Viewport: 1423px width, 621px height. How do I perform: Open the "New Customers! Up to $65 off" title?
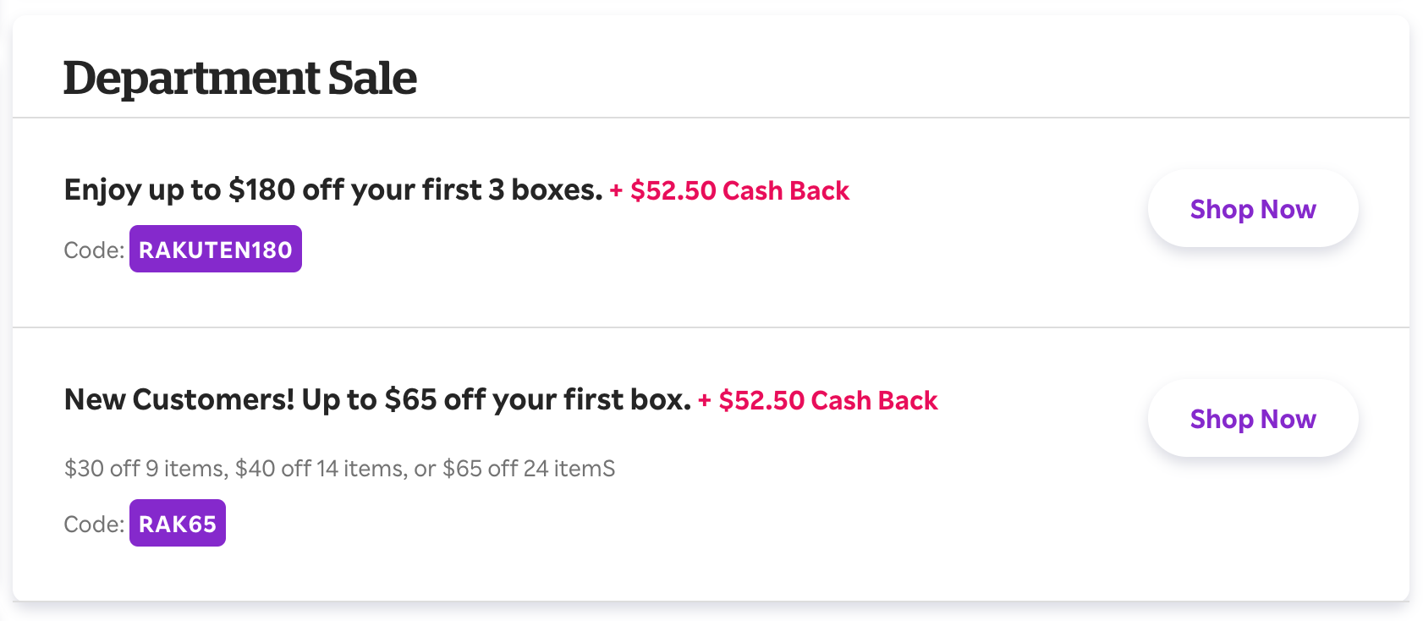[376, 400]
